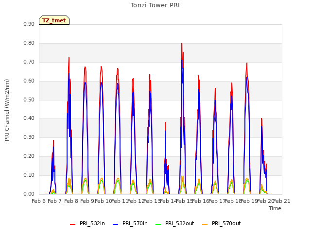Click the 0.30 y-axis tick label

point(29,137)
